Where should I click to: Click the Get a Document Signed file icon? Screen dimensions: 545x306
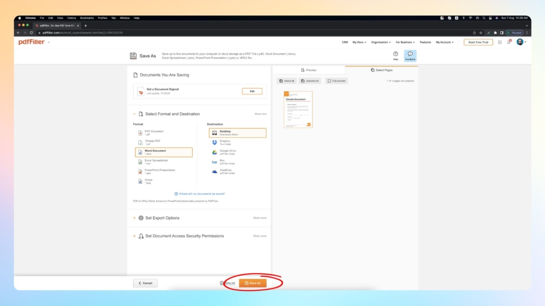click(x=141, y=91)
